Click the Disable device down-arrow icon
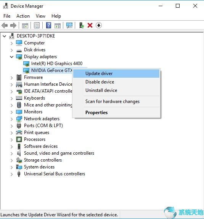Viewport: 204px width, 219px height. click(x=99, y=25)
